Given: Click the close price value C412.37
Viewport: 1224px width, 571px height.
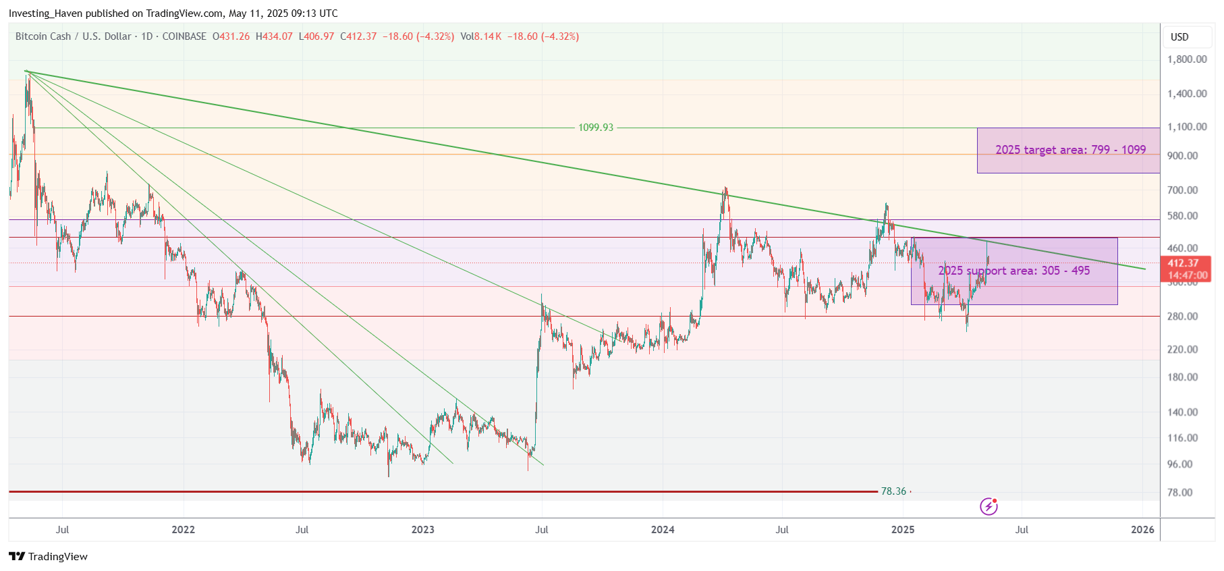Looking at the screenshot, I should (x=358, y=36).
